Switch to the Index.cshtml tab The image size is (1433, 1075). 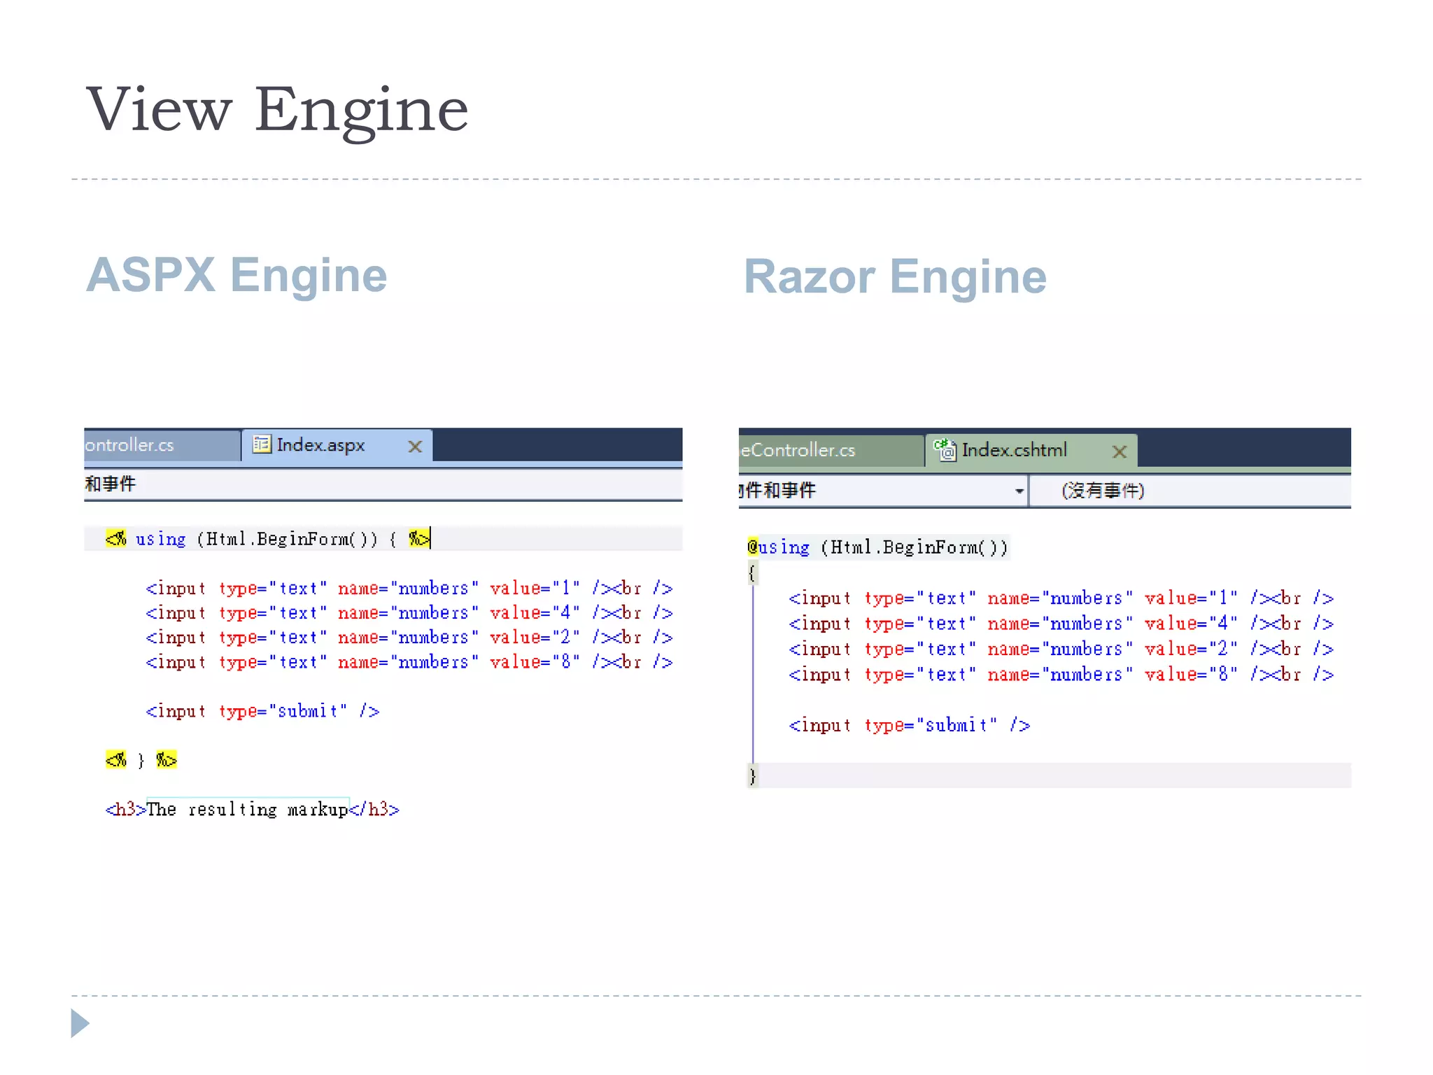click(x=1014, y=450)
